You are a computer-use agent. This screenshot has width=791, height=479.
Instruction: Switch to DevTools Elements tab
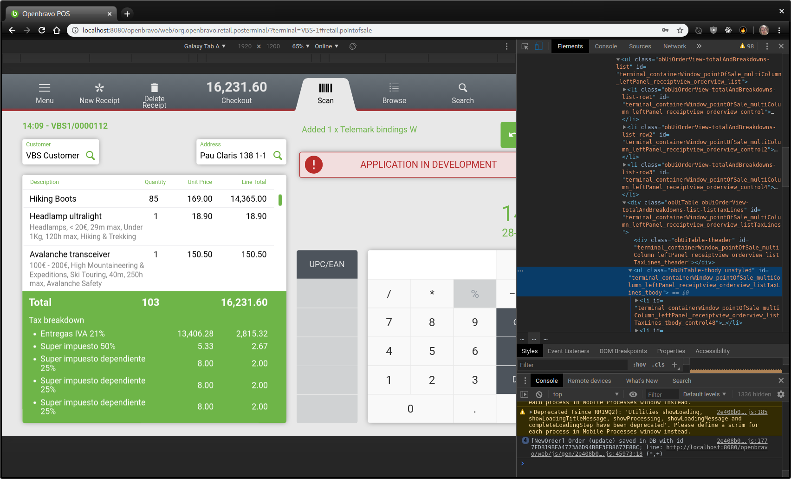pyautogui.click(x=570, y=46)
